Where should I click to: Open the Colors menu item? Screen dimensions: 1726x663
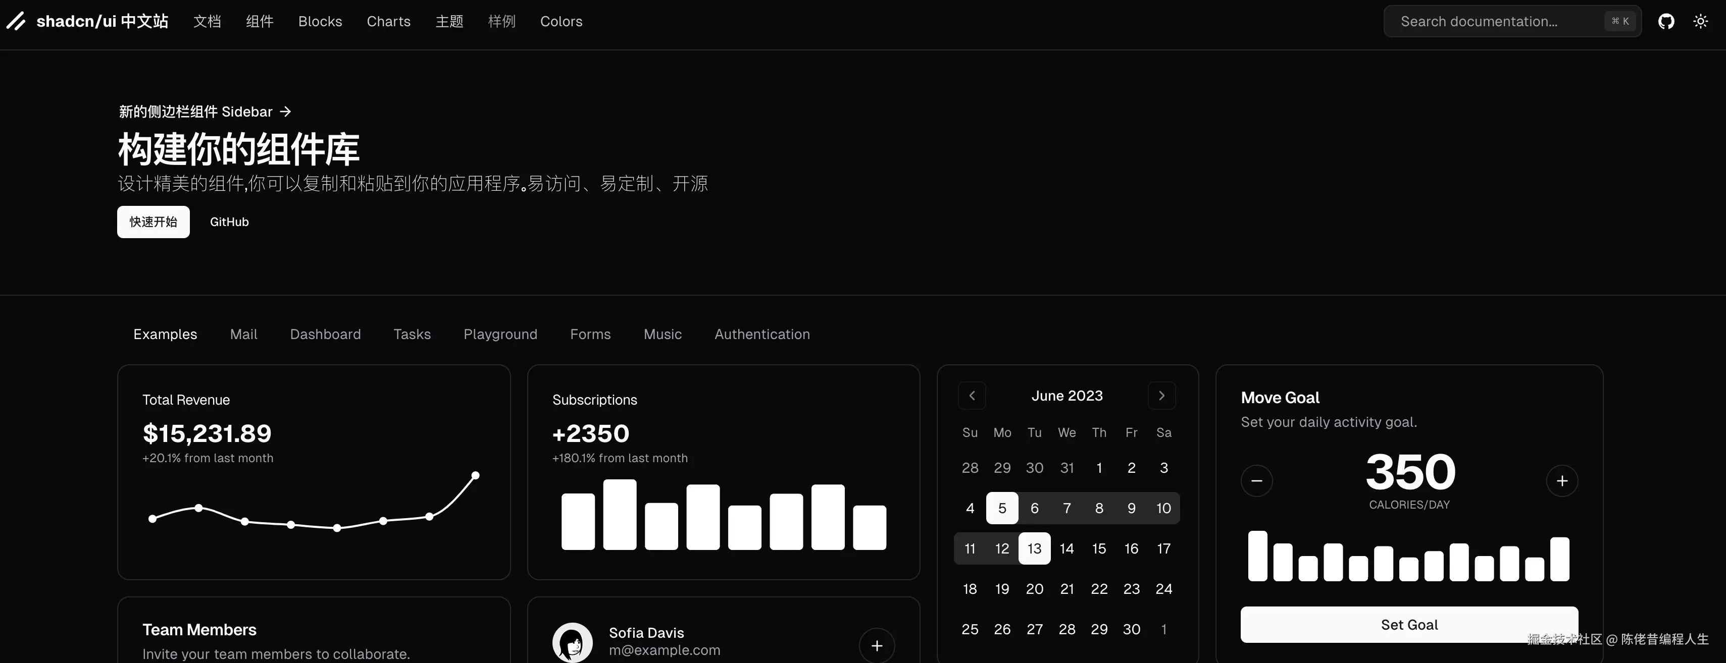561,21
